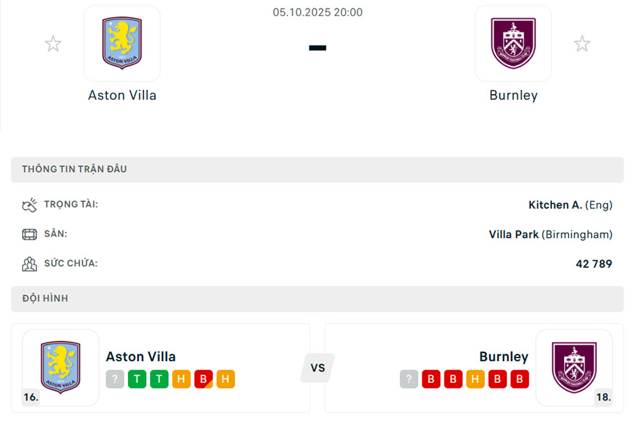Select the stadium icon beside SÂN
The image size is (633, 424).
29,234
